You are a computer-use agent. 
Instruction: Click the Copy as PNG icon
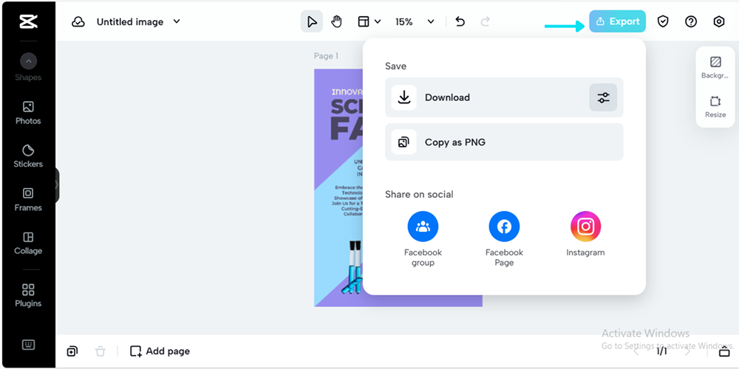pos(404,142)
